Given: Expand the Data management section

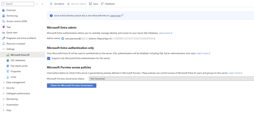Looking at the screenshot, I should (x=4, y=82).
